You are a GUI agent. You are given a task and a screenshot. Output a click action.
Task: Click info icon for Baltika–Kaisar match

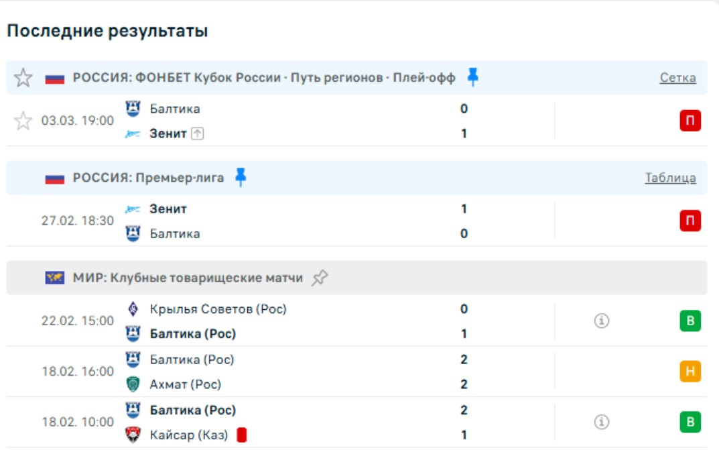point(602,422)
